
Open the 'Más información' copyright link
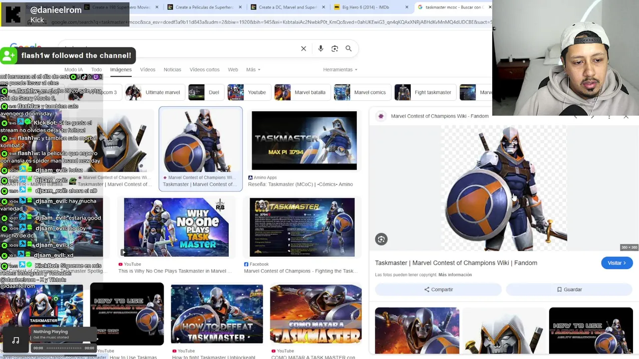point(455,275)
